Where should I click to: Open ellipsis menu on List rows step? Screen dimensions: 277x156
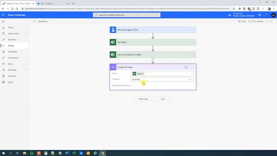pos(193,55)
